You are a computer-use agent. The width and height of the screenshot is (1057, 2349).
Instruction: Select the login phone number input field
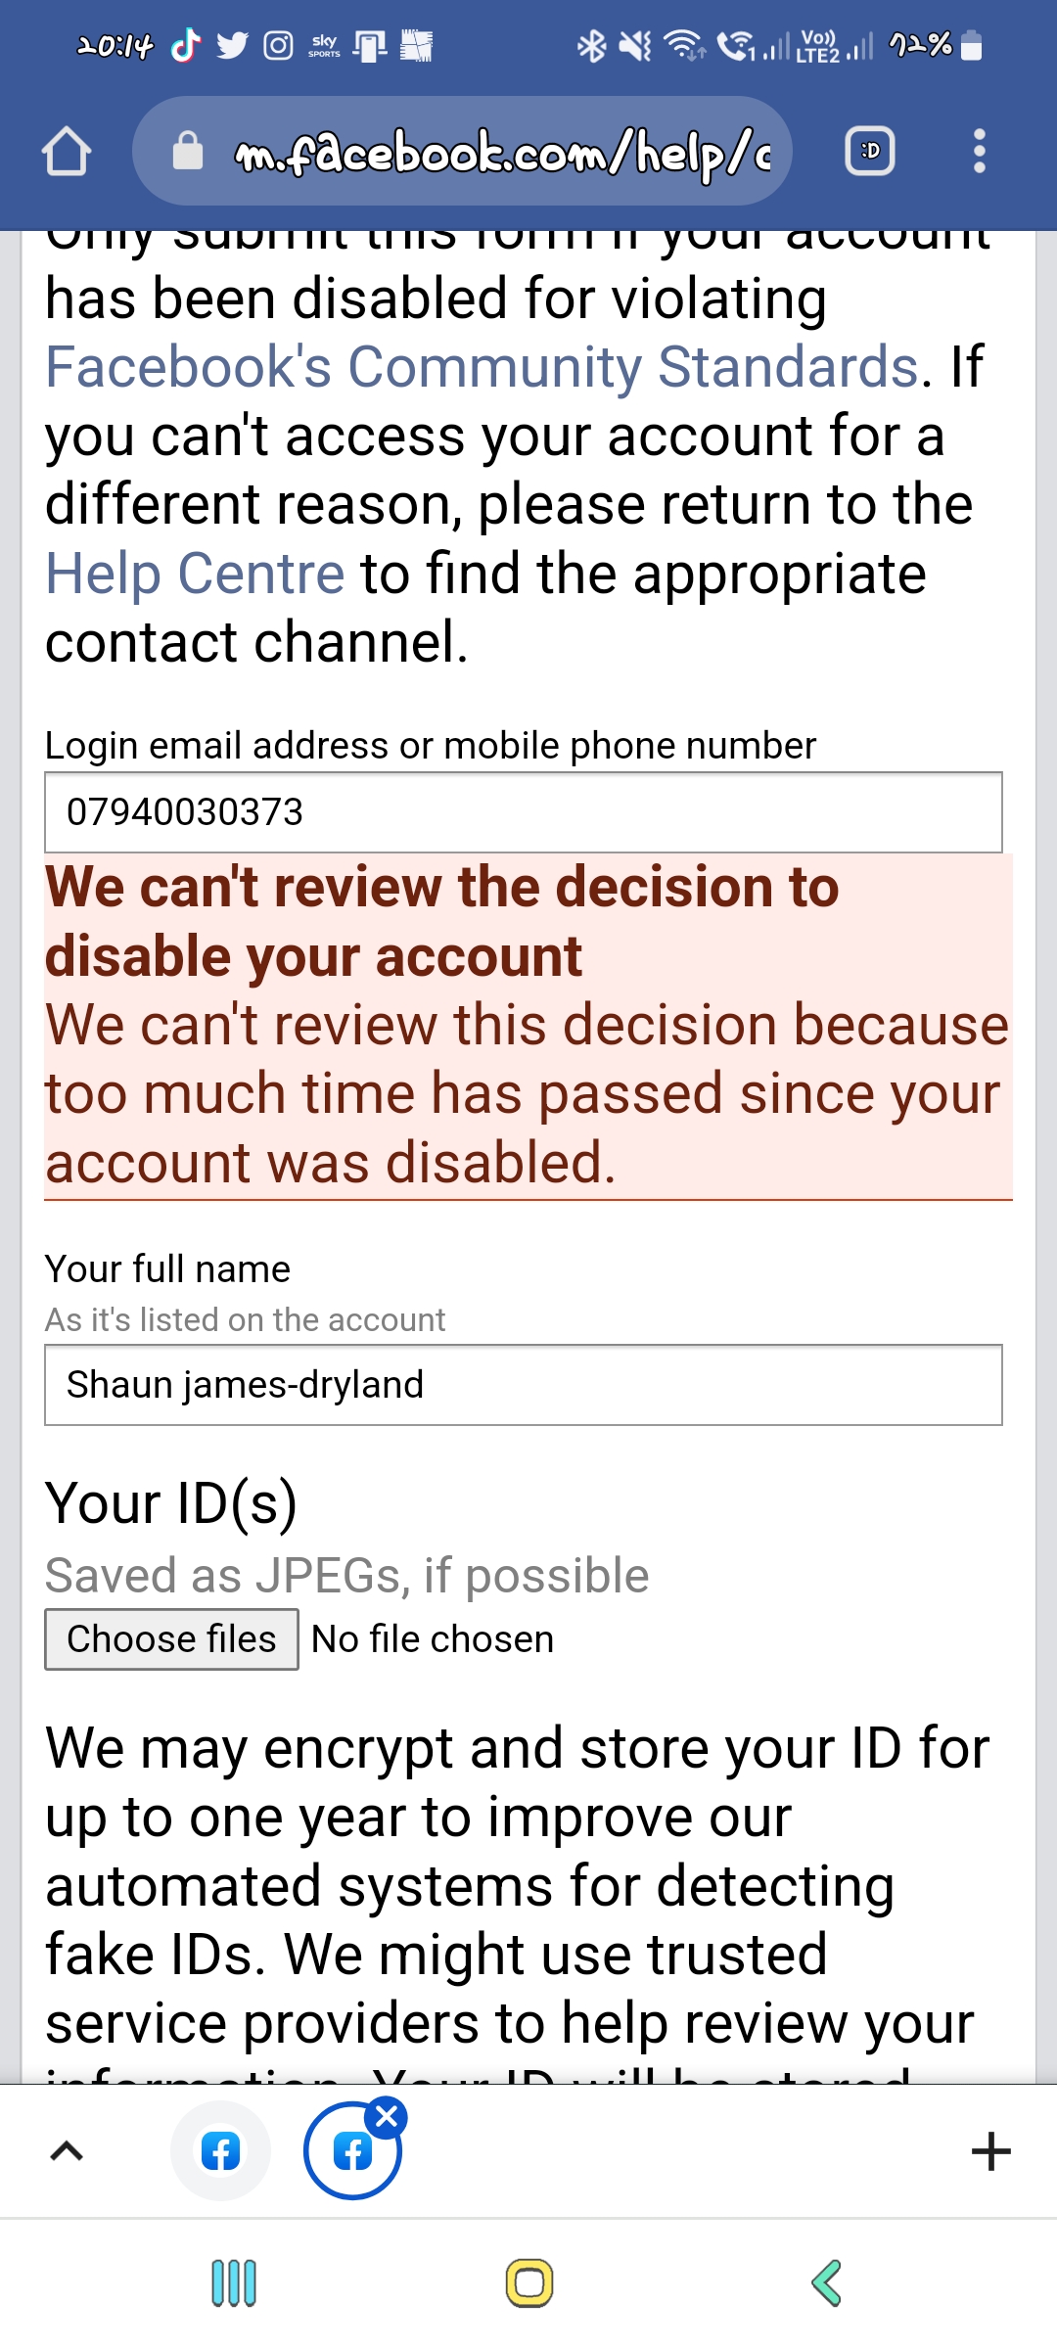click(524, 810)
